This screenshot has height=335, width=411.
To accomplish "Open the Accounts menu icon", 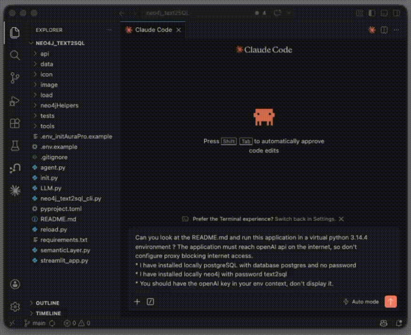I will point(15,284).
